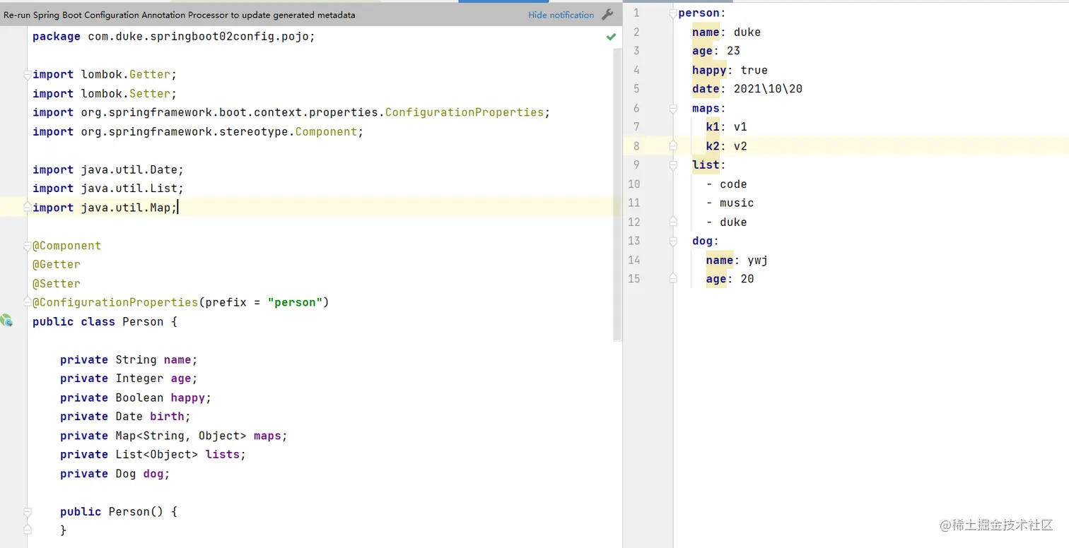Click the import java.util.List line

tap(108, 189)
